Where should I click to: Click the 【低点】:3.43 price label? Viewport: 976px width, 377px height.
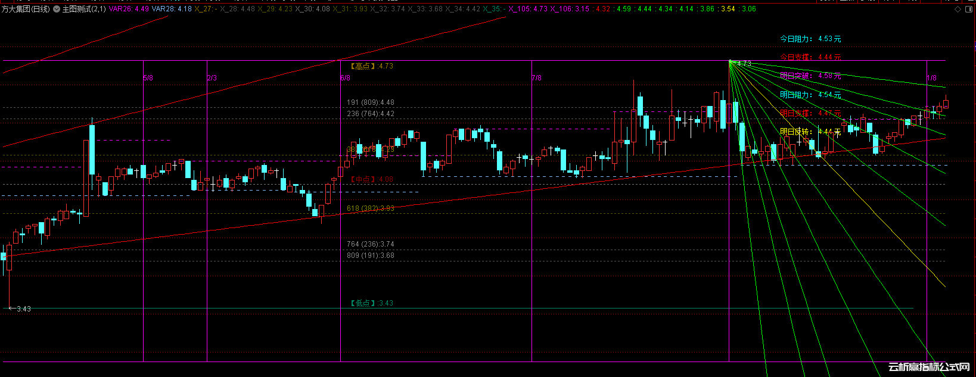[x=371, y=303]
